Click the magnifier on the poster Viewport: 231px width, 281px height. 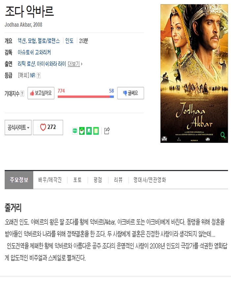pyautogui.click(x=223, y=135)
